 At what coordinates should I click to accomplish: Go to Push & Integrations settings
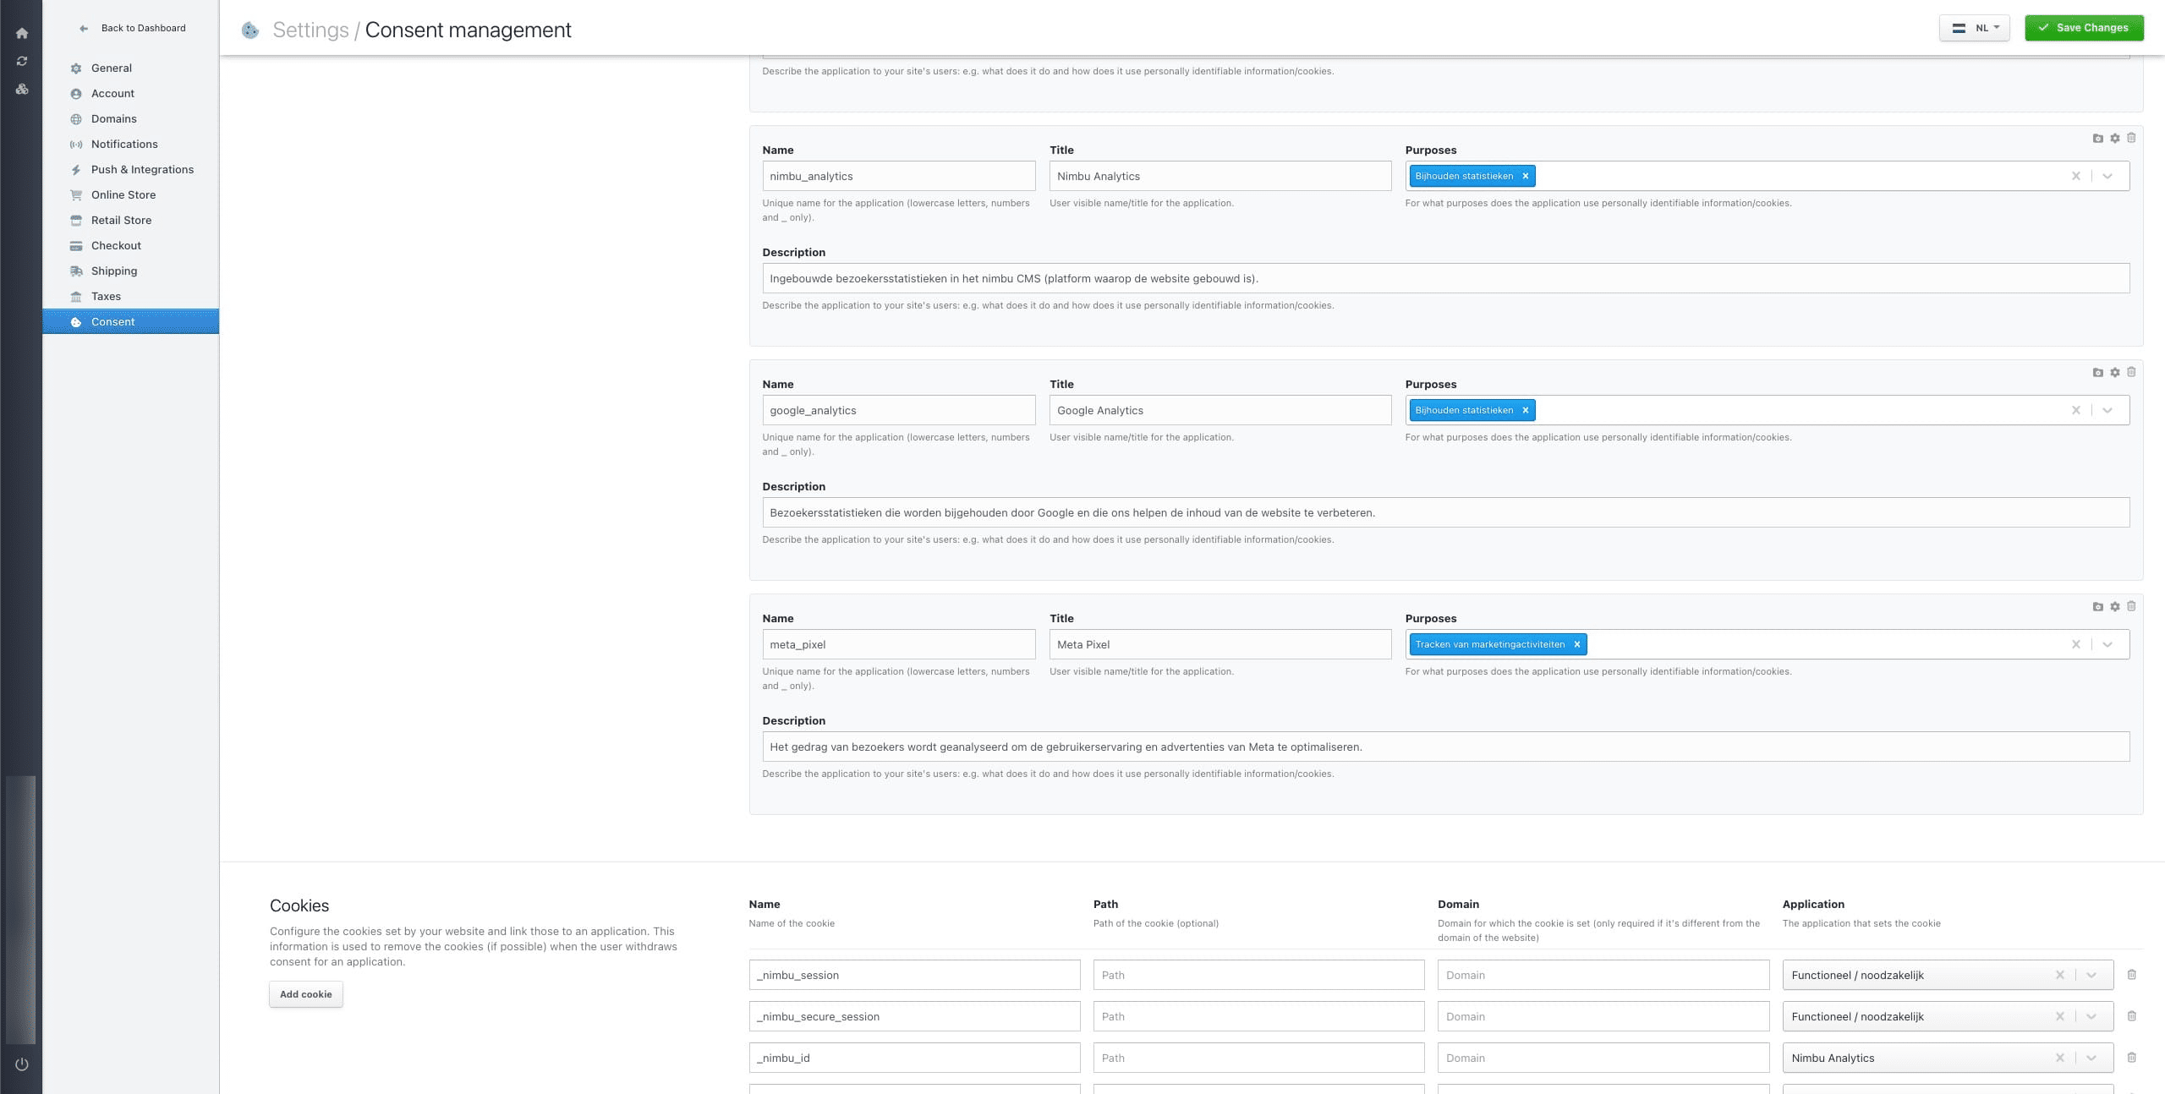click(142, 169)
